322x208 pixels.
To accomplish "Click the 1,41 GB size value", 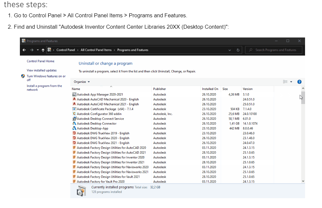I will (234, 124).
